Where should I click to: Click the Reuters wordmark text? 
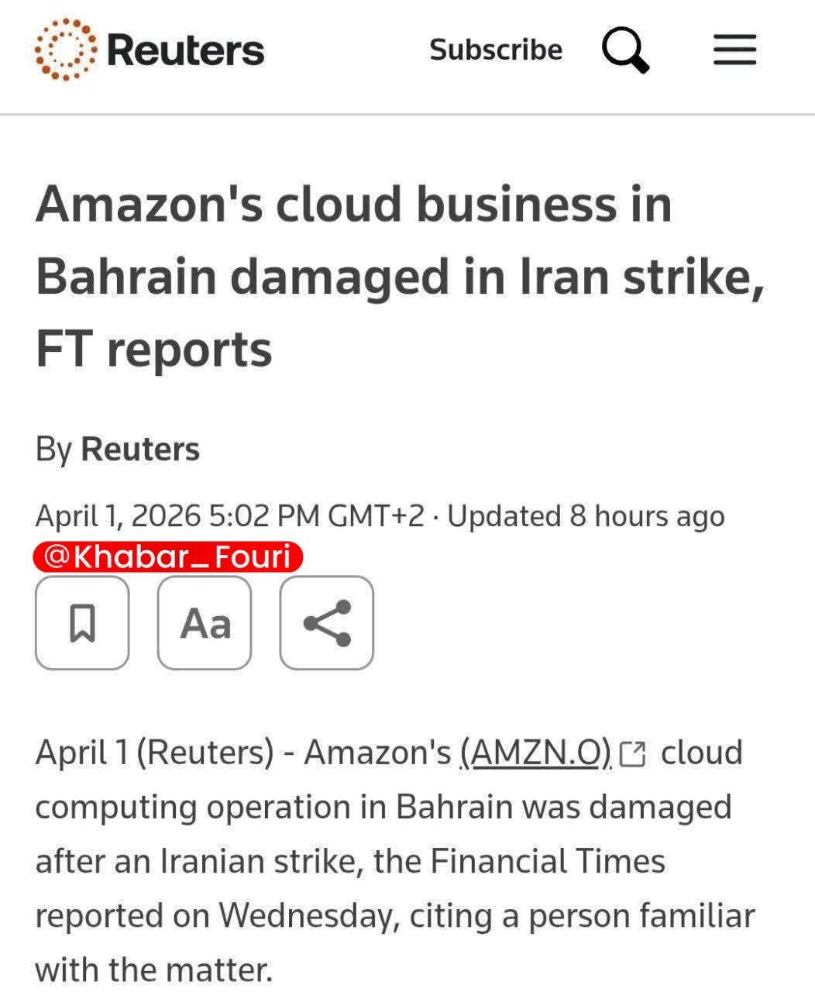click(186, 50)
